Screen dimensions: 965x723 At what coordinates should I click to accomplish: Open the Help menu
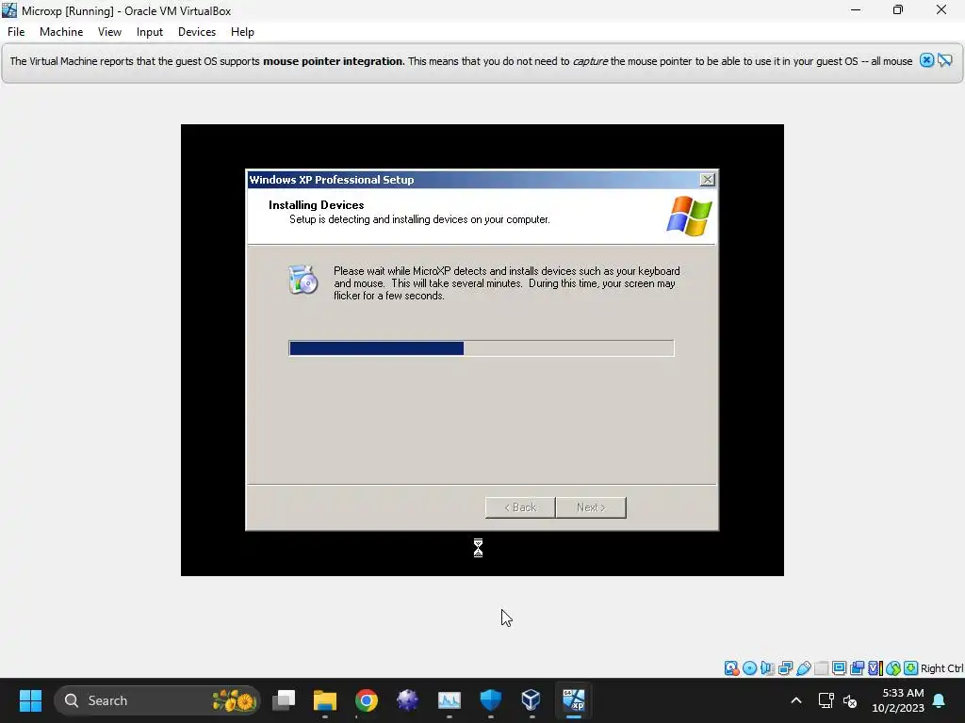[242, 32]
